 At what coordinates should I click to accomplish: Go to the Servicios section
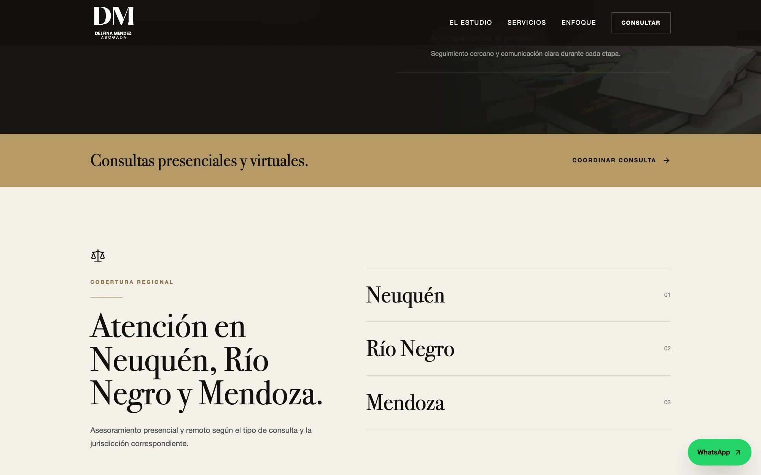click(x=527, y=23)
